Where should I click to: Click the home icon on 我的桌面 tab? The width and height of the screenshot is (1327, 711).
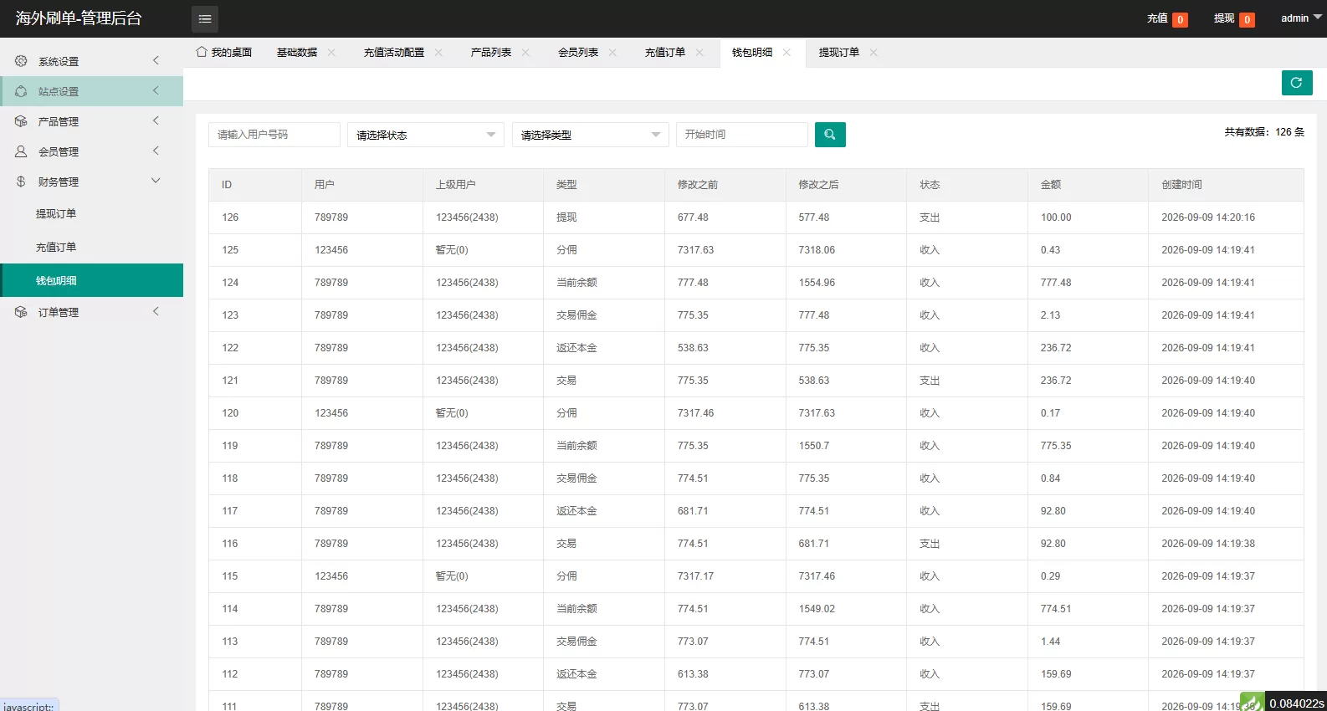click(x=202, y=52)
